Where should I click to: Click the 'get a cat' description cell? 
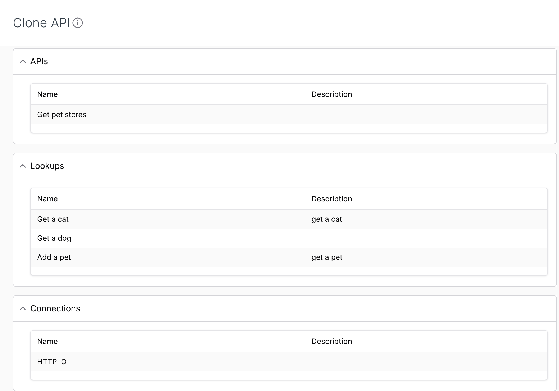(426, 219)
